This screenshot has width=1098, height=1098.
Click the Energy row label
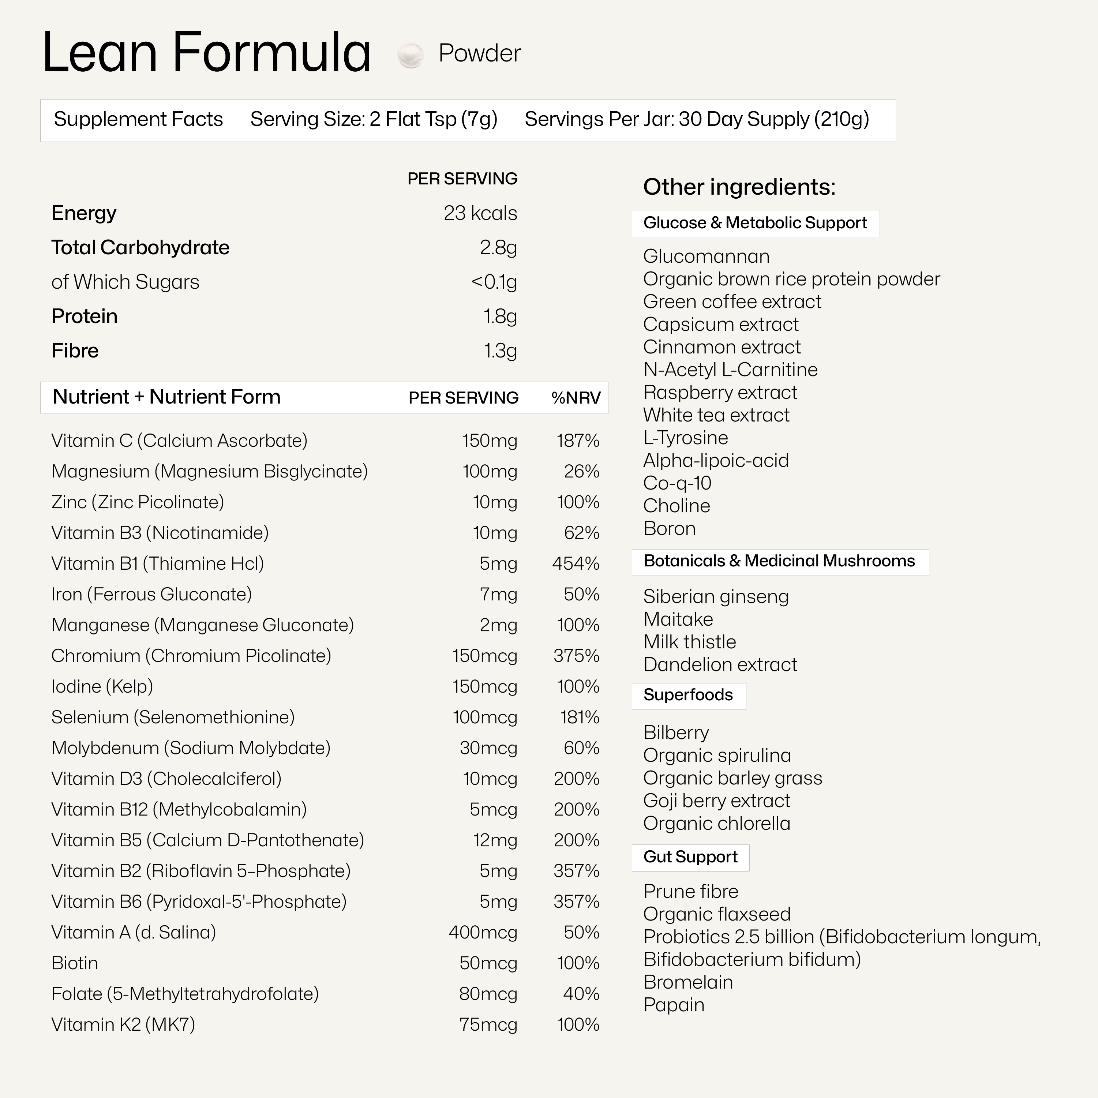[x=83, y=213]
